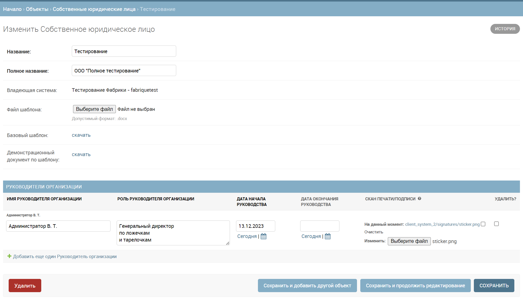
Task: Click the СОХРАНИТЬ button
Action: coord(494,286)
